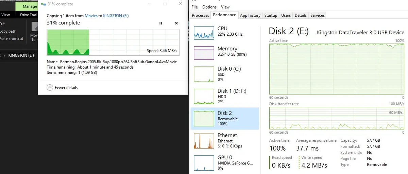This screenshot has height=174, width=408.
Task: Click the Movies source folder link
Action: 91,16
